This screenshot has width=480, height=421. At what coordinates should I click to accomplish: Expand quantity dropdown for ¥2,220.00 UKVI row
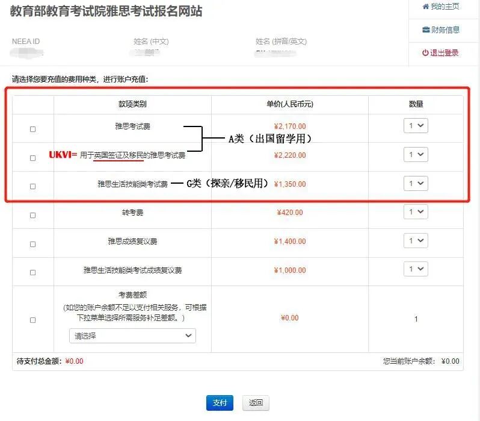[x=416, y=155]
